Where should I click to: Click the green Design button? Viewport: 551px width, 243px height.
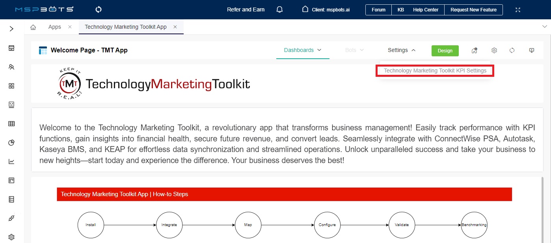[445, 50]
